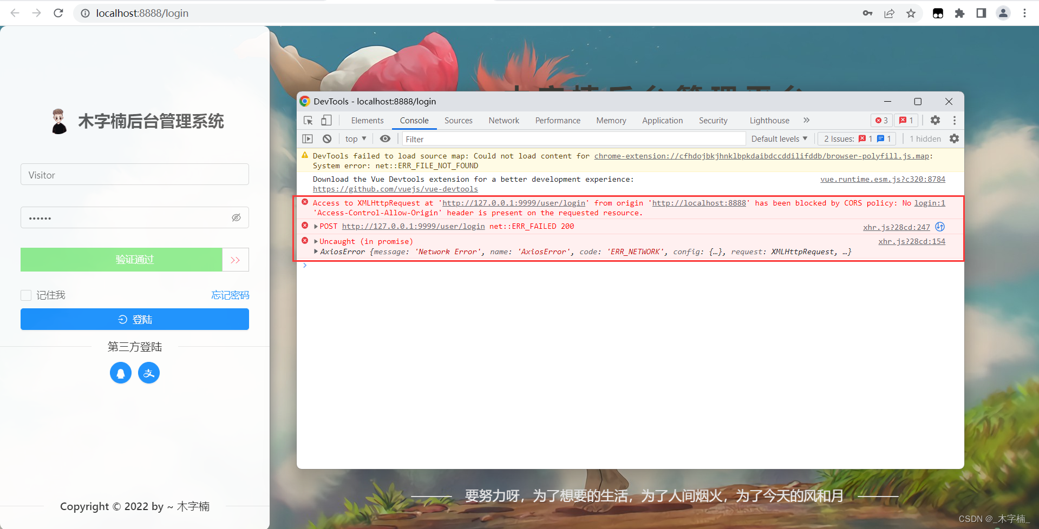The image size is (1039, 529).
Task: Switch to the Network tab
Action: 504,120
